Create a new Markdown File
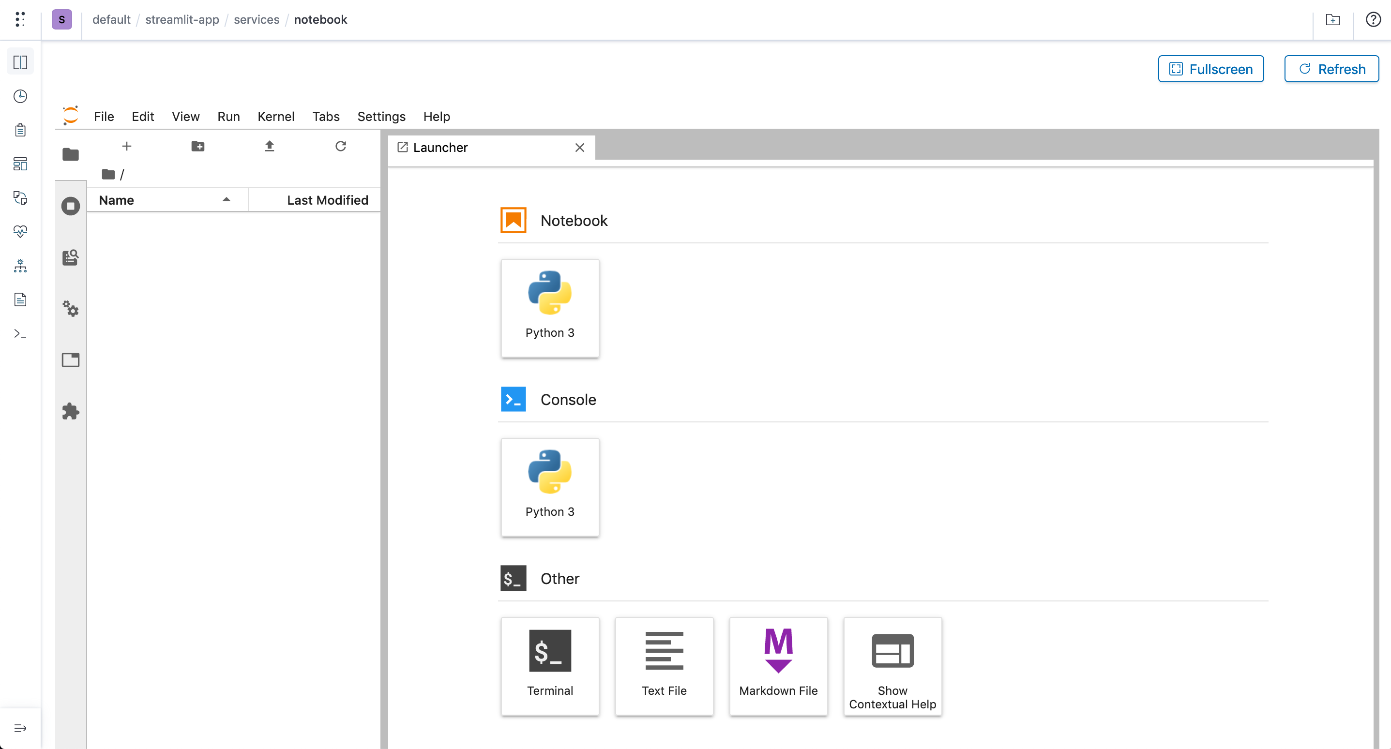The height and width of the screenshot is (749, 1391). pos(778,666)
